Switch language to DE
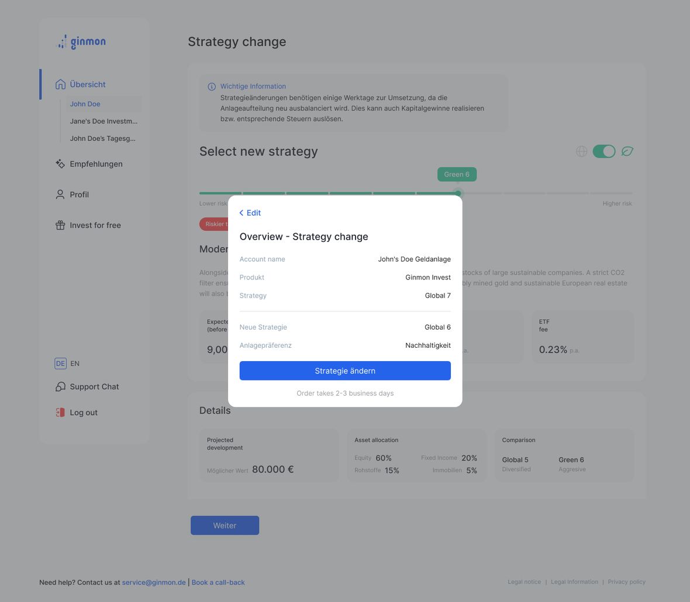Viewport: 690px width, 602px height. 60,364
